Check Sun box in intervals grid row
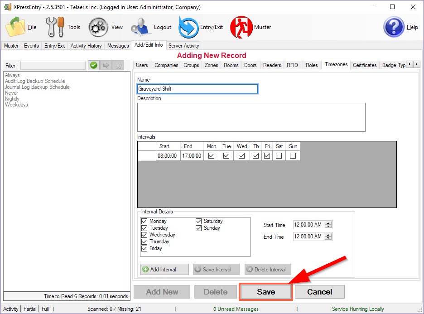The width and height of the screenshot is (424, 314). point(293,156)
